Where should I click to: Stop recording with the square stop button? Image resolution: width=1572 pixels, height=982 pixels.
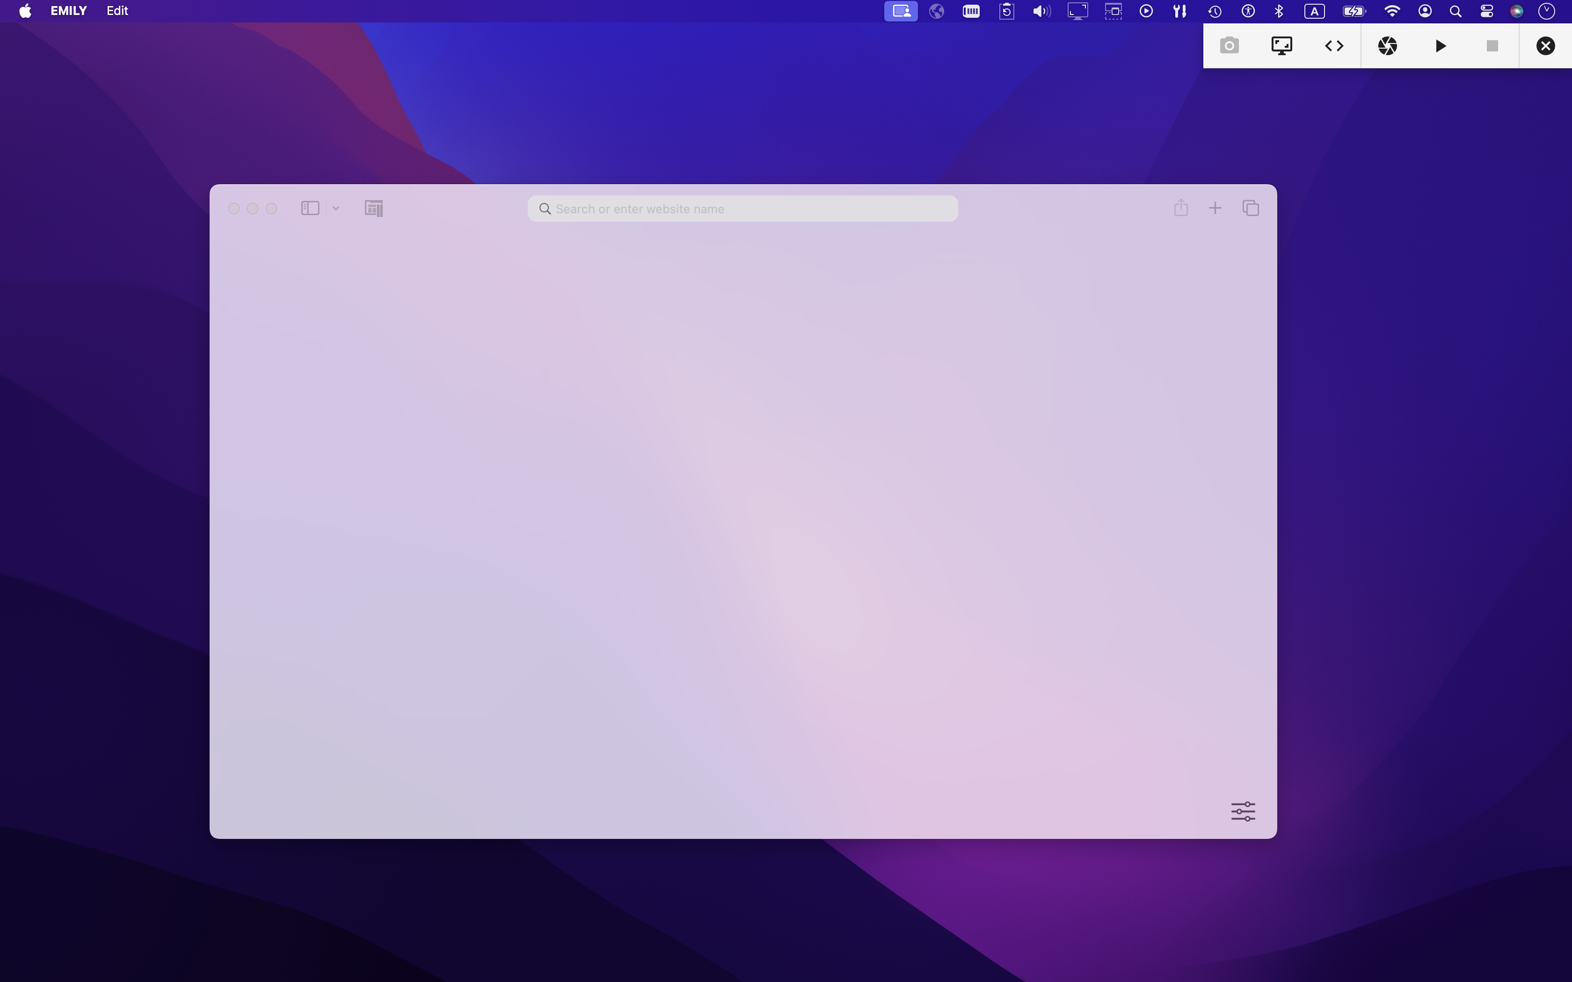tap(1493, 45)
